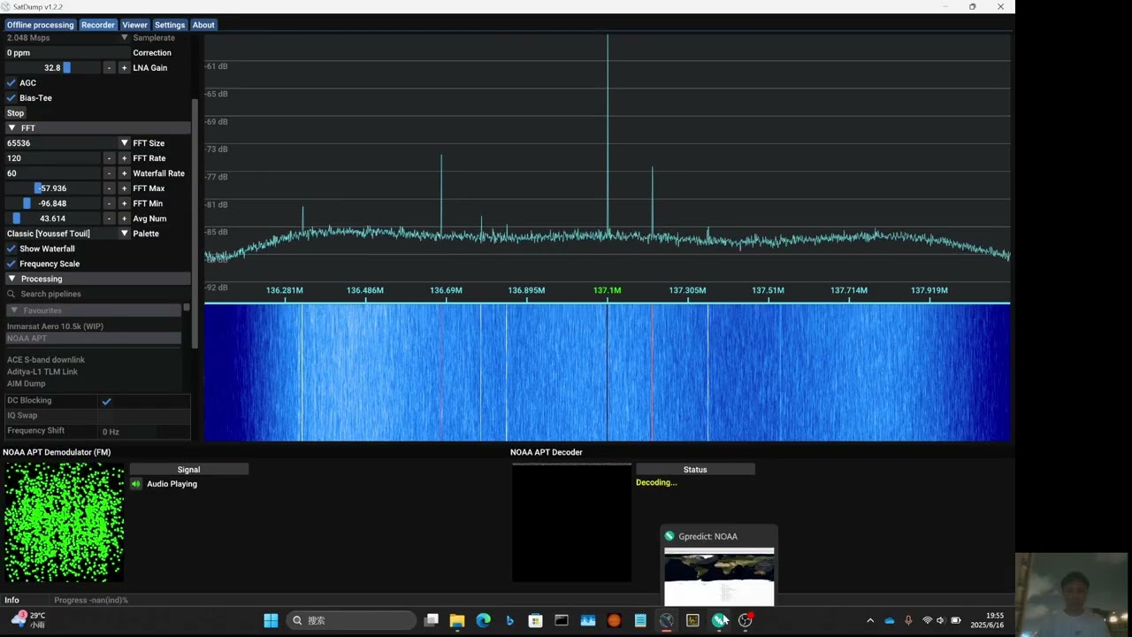Open Microsoft Edge from taskbar
Screen dimensions: 1132x637
click(x=483, y=620)
